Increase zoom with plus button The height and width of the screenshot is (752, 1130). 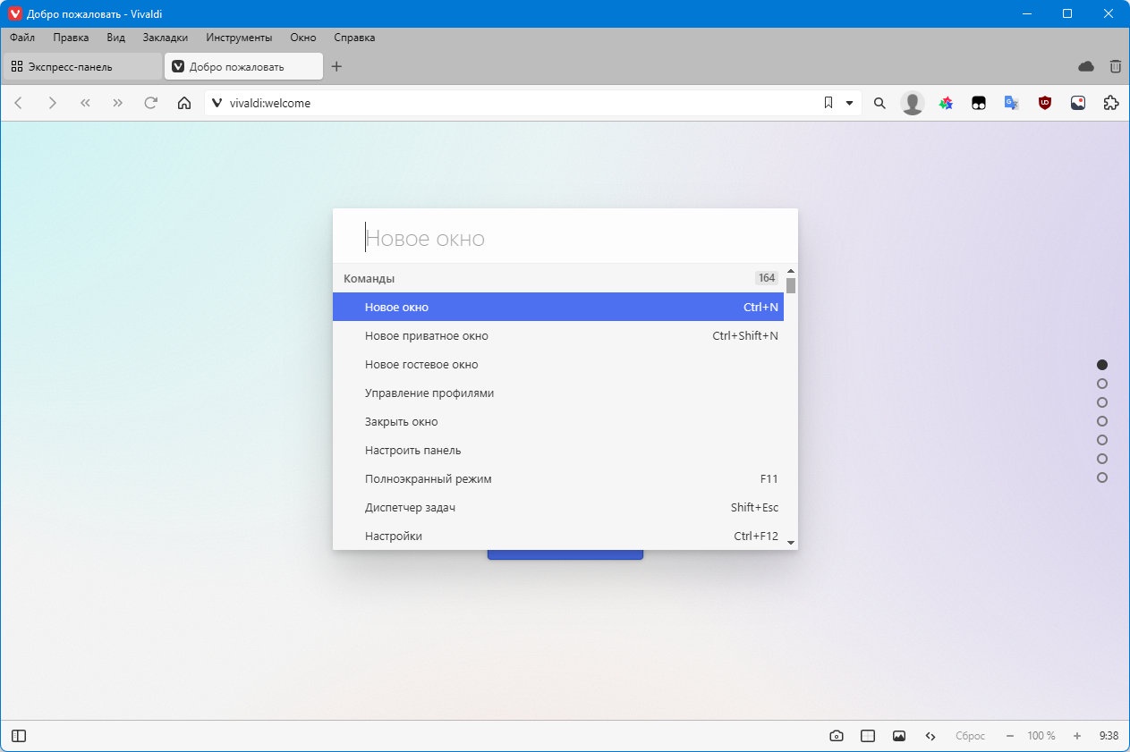[1077, 736]
